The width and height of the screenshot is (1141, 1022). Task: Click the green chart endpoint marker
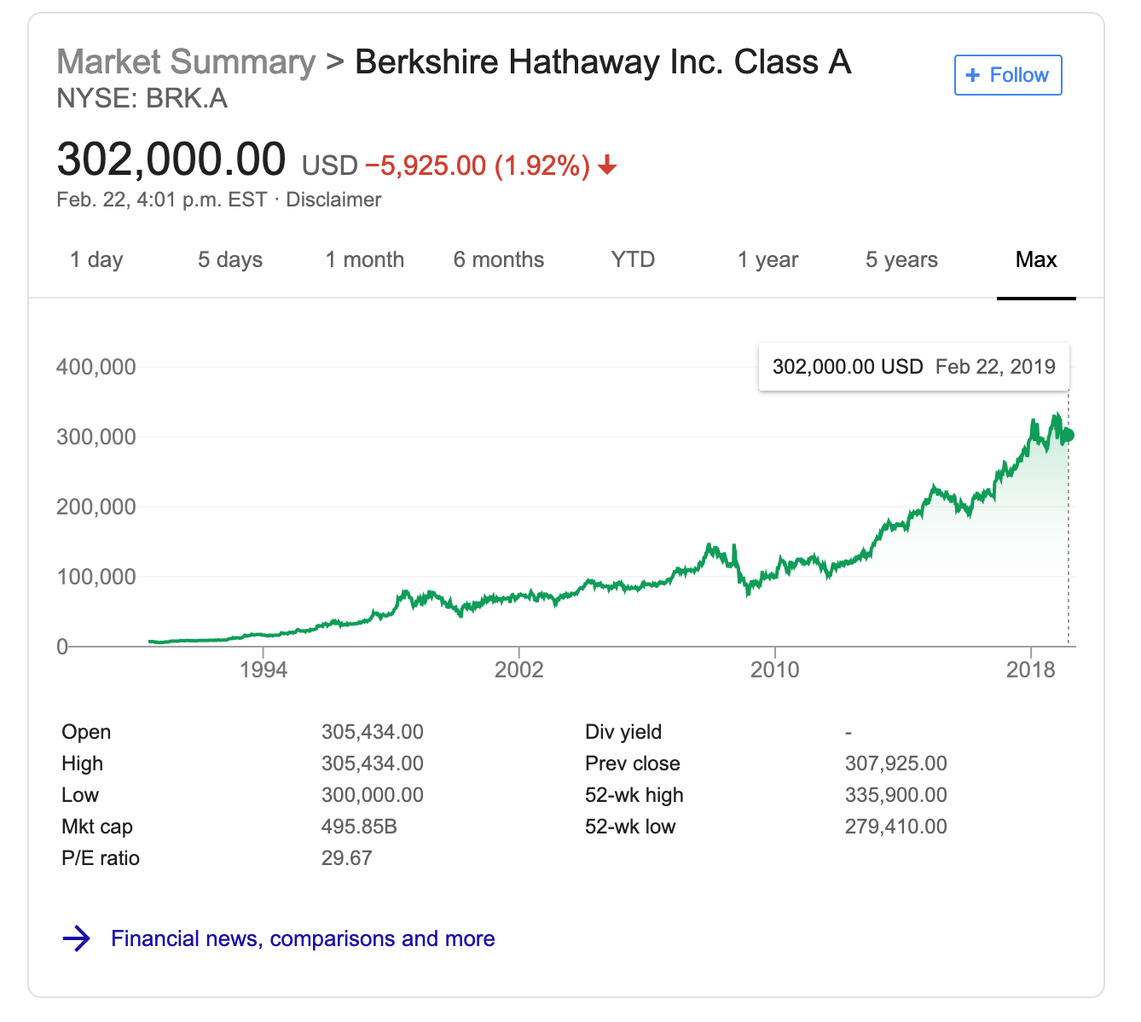1068,435
